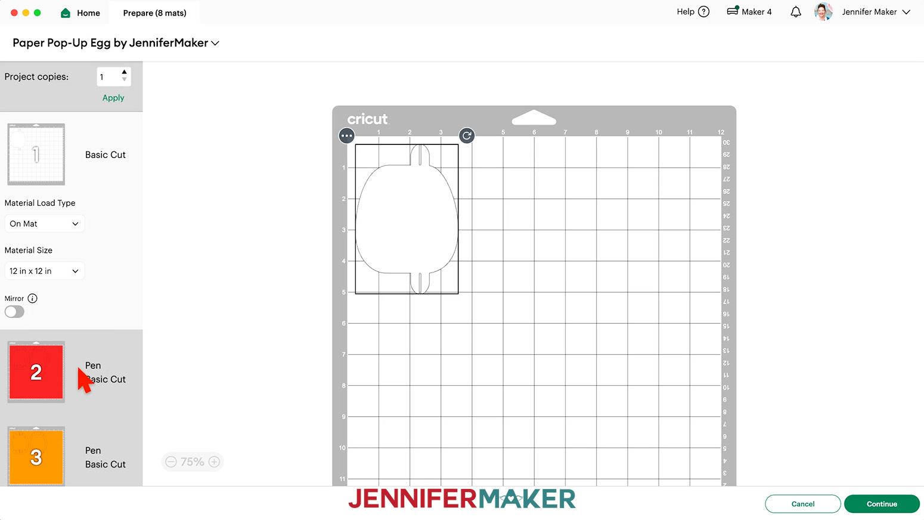Select mat 1 thumbnail
Screen dimensions: 924x520
36,154
